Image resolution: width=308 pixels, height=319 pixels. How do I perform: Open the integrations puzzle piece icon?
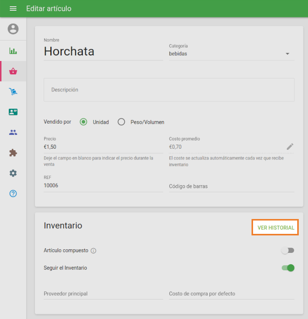13,153
